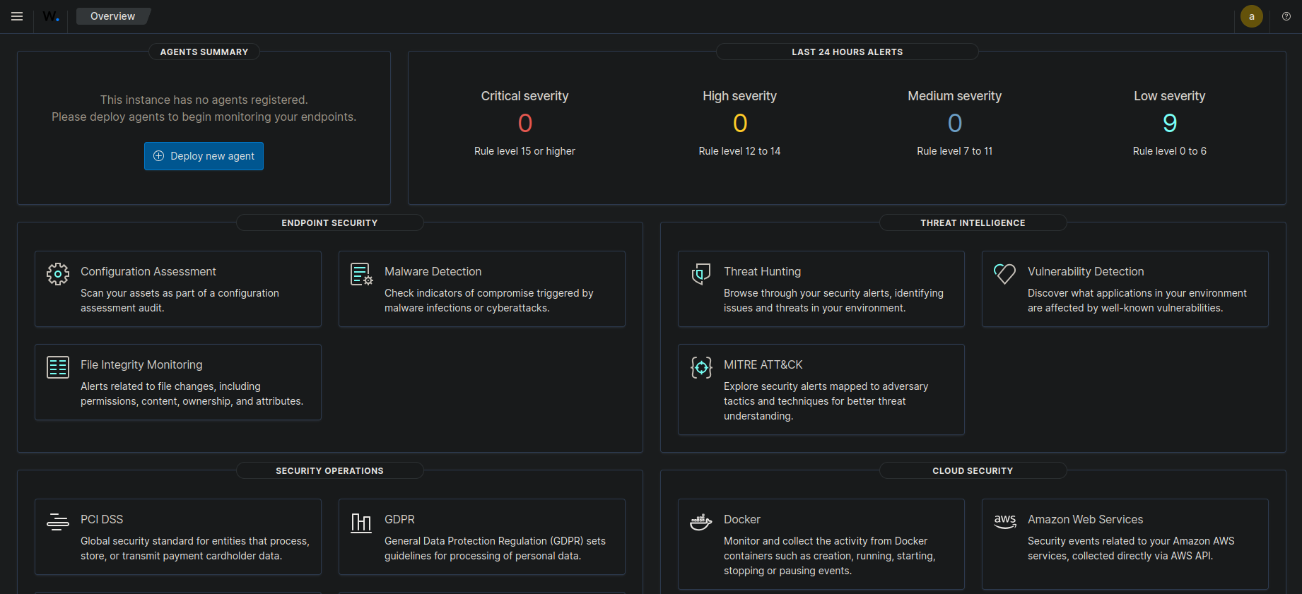Open the Critical severity alerts count
This screenshot has width=1302, height=594.
point(524,124)
